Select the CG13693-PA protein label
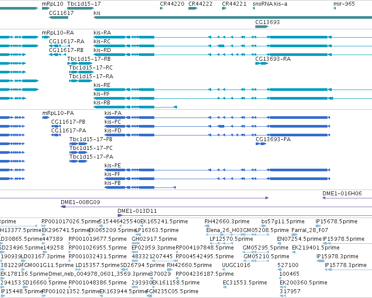 click(x=273, y=139)
